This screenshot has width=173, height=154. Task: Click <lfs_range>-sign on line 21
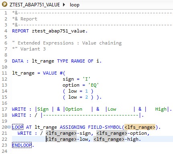pos(69,133)
